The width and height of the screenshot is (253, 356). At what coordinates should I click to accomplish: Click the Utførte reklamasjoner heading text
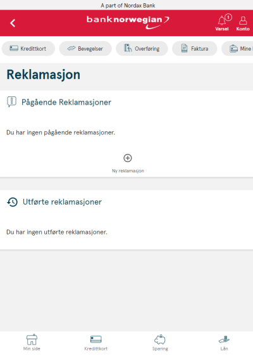[x=62, y=202]
